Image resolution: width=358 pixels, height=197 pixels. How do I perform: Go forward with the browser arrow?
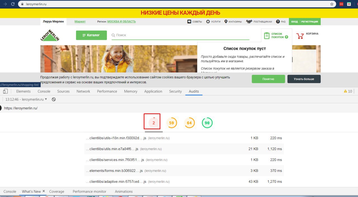[x=5, y=4]
